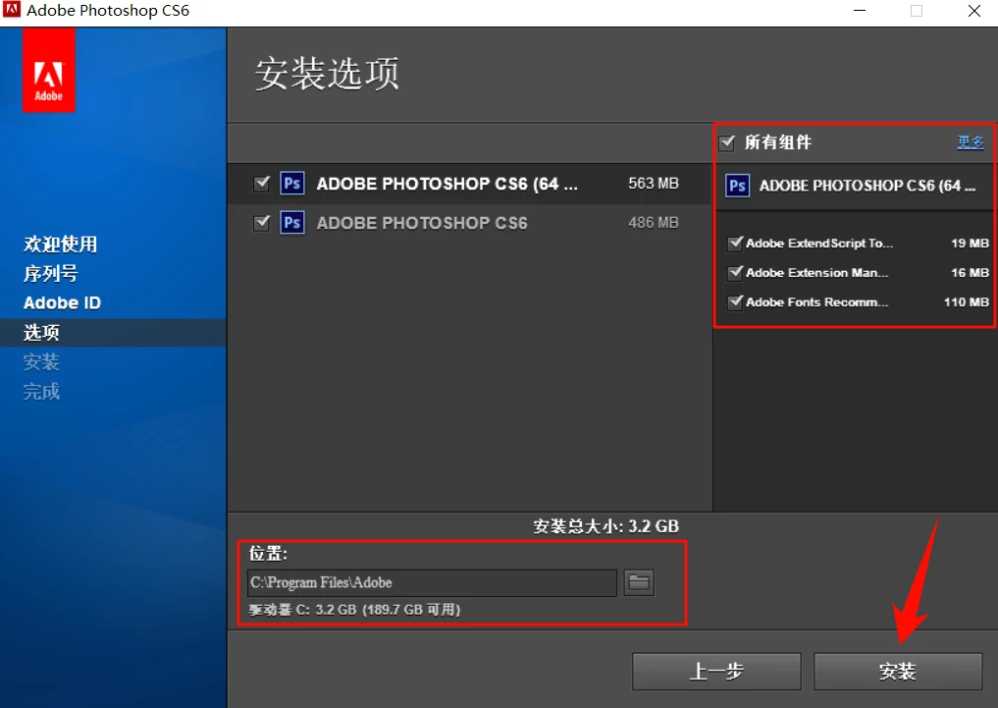This screenshot has width=998, height=708.
Task: Go to 欢迎使用 step in sidebar
Action: [61, 244]
